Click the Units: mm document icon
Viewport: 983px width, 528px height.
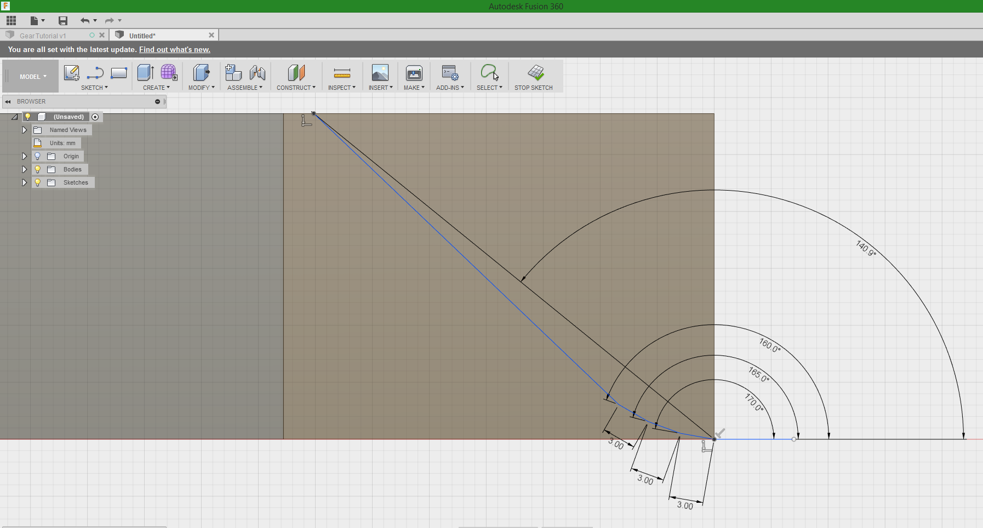tap(38, 143)
